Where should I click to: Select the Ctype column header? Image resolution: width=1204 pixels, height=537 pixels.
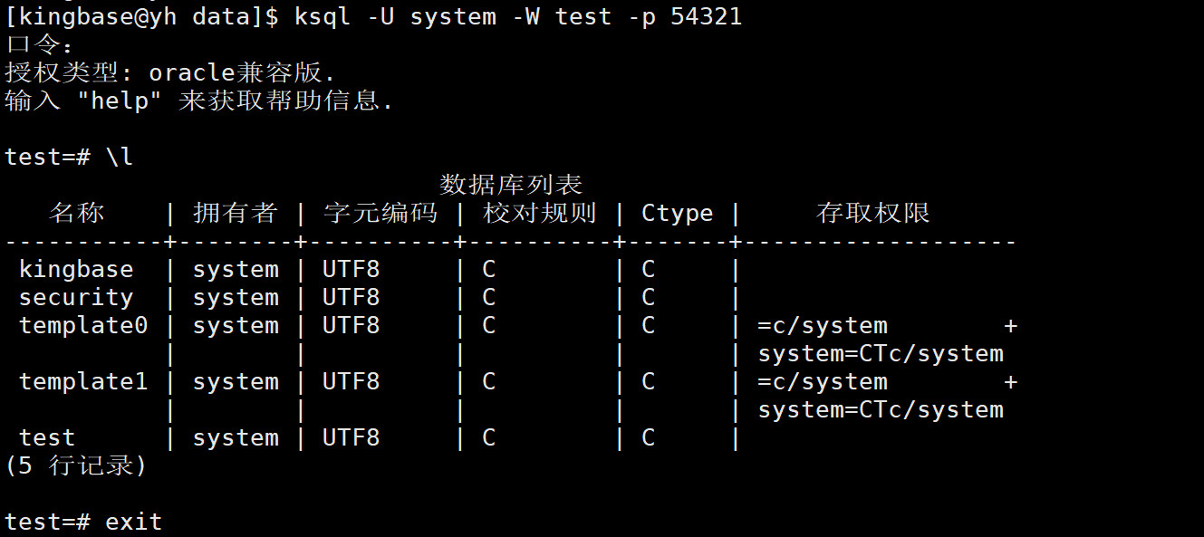pos(677,214)
